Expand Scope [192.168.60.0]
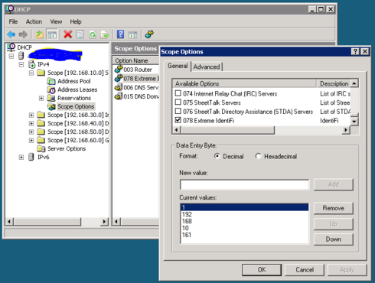 (x=31, y=140)
